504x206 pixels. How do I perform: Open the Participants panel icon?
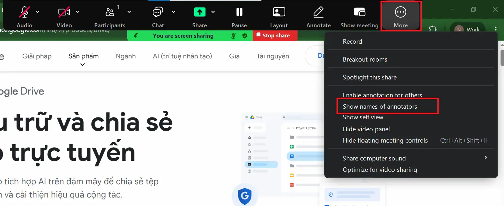110,12
